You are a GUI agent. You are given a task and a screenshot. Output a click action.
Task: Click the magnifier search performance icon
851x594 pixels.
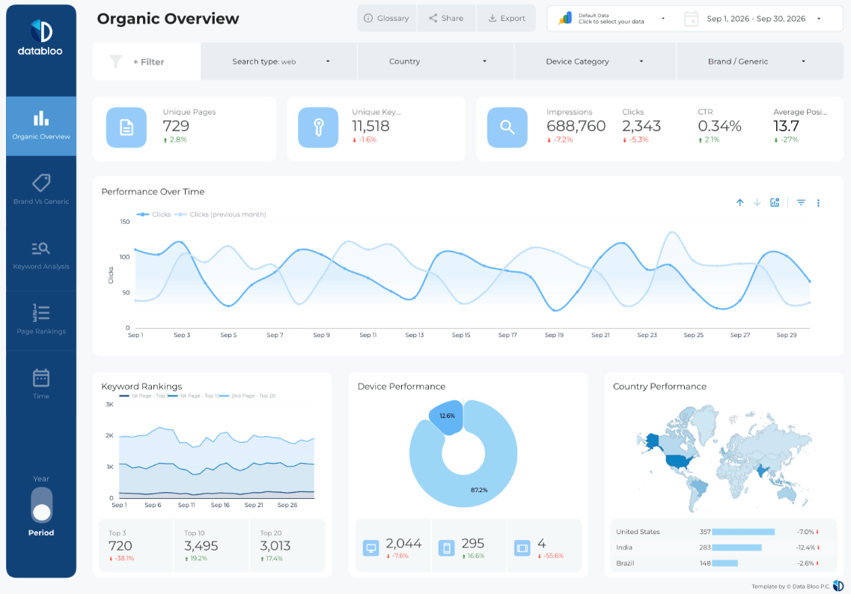pos(507,127)
